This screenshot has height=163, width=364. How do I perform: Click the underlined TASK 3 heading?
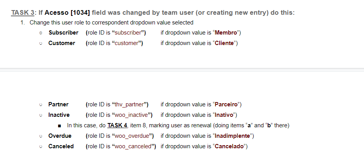tap(23, 12)
